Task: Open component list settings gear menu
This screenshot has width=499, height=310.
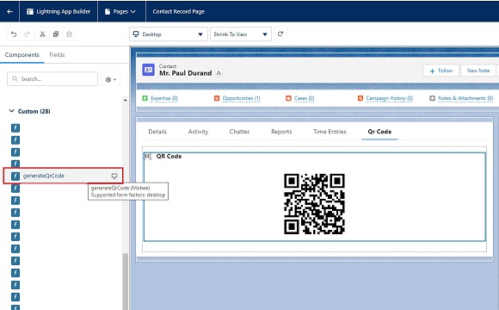Action: [111, 79]
